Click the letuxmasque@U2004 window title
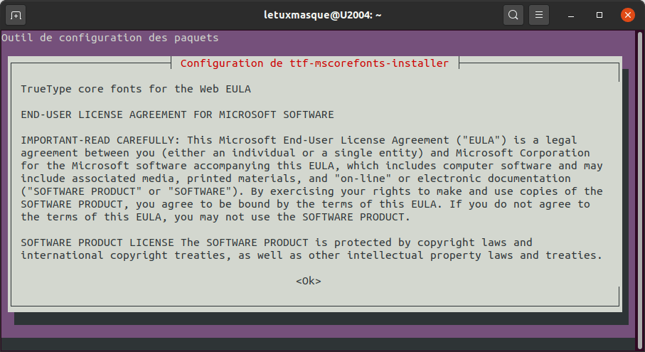This screenshot has height=352, width=645. [322, 14]
